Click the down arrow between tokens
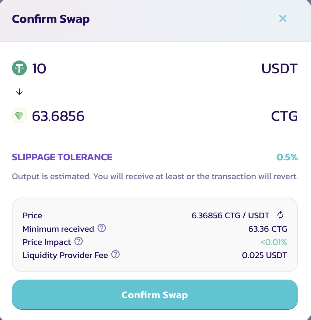The height and width of the screenshot is (320, 311). click(19, 92)
